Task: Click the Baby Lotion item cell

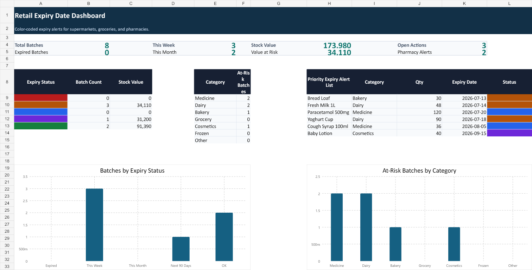Action: (329, 133)
